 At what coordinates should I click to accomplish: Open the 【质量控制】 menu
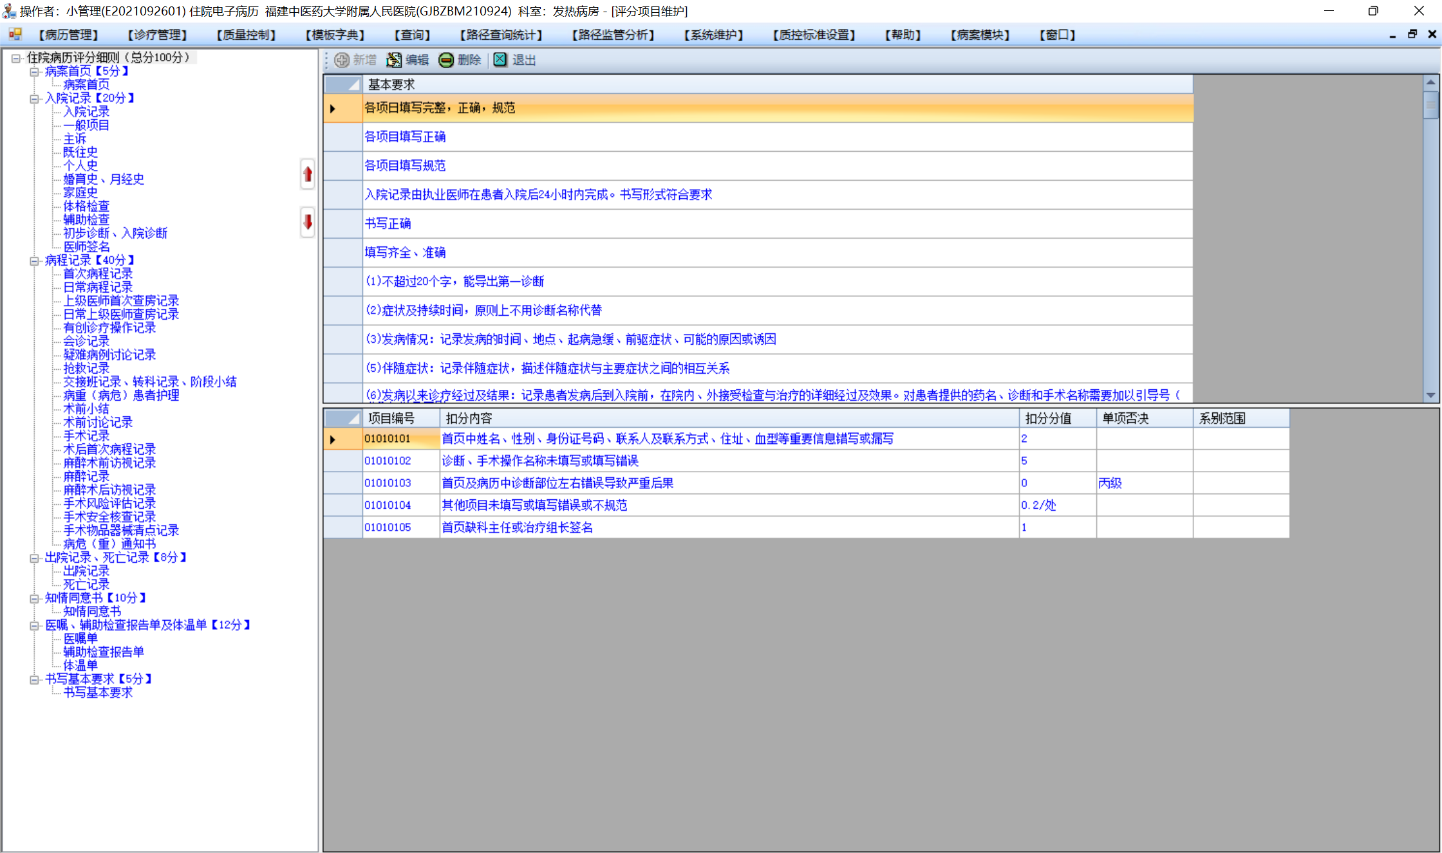click(x=246, y=35)
